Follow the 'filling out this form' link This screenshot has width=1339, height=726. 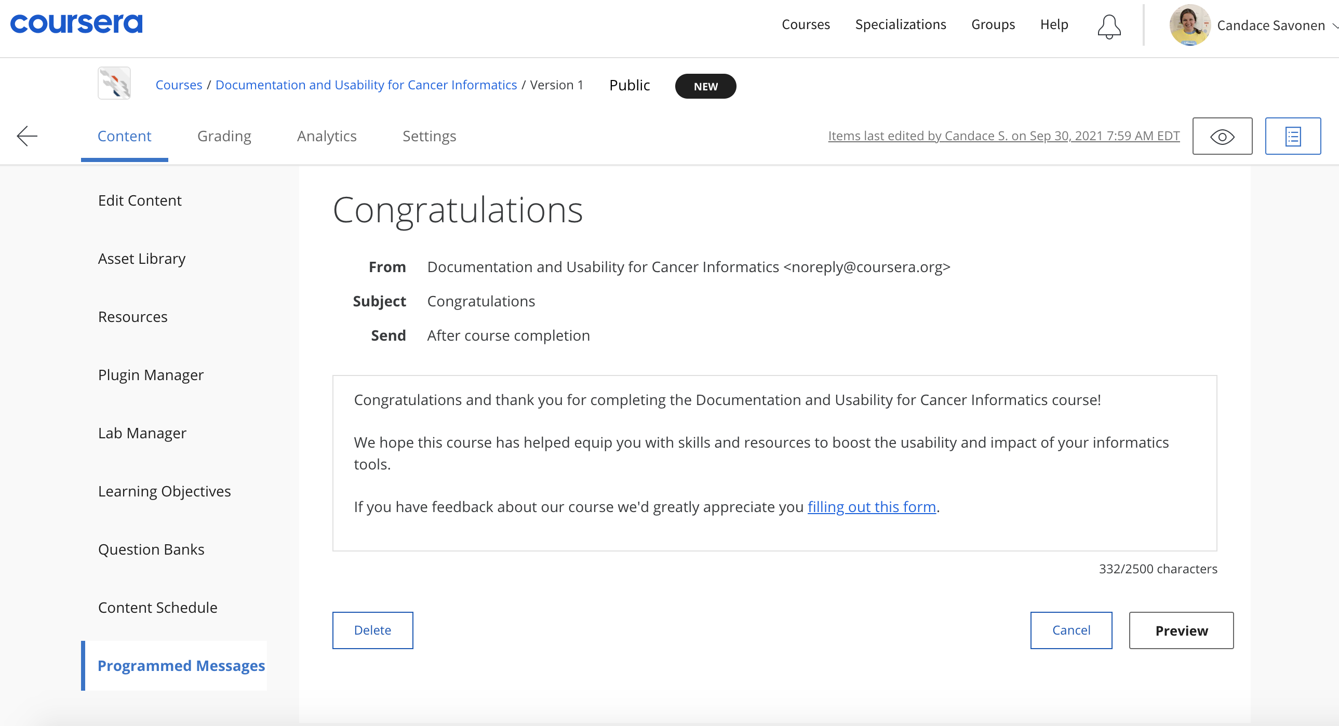click(x=871, y=507)
